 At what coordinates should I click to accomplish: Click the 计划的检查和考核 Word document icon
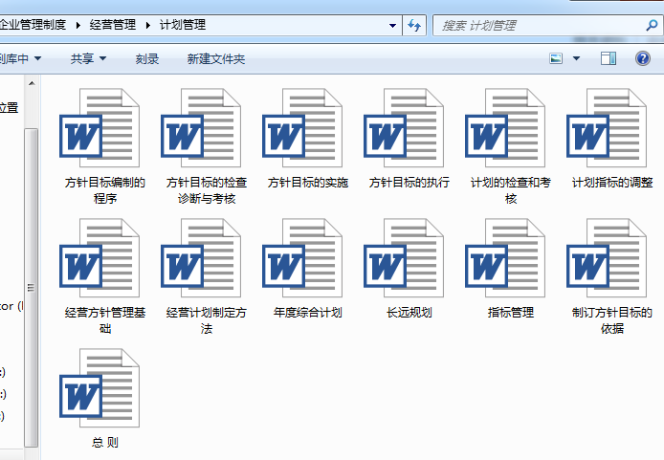505,128
